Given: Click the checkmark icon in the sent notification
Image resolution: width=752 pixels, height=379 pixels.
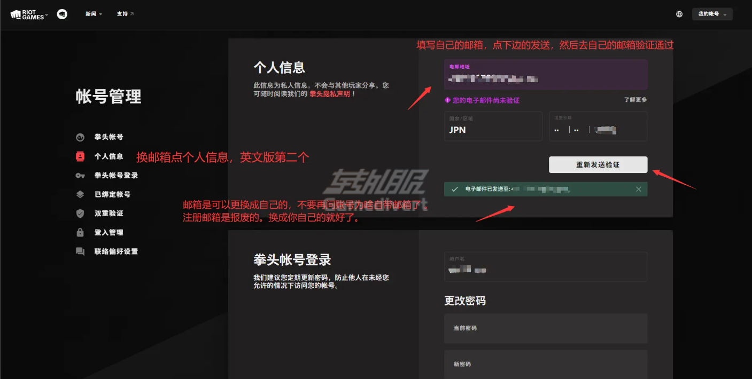Looking at the screenshot, I should 455,189.
